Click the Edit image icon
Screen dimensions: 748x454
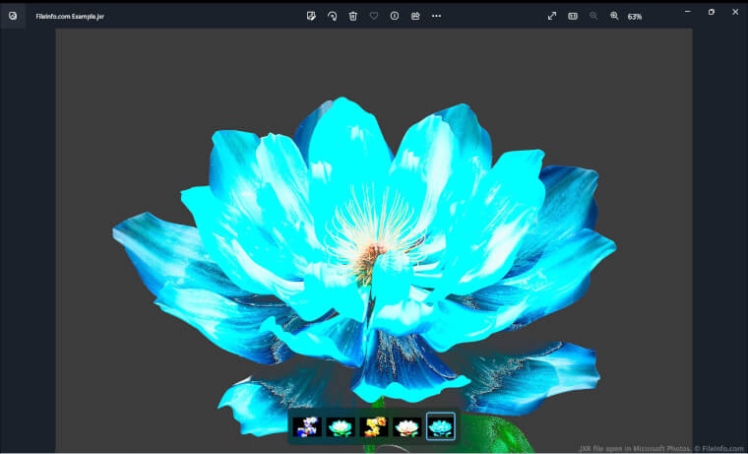pyautogui.click(x=311, y=16)
